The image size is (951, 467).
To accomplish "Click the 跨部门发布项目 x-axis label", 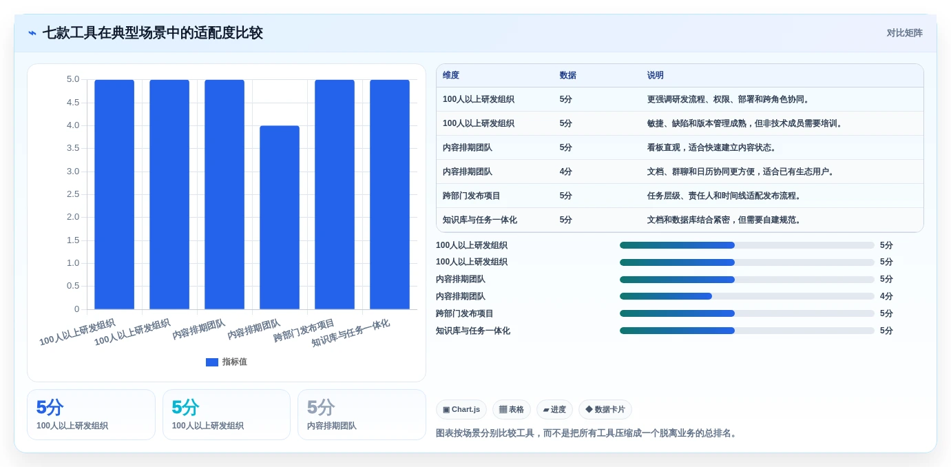I will click(304, 331).
